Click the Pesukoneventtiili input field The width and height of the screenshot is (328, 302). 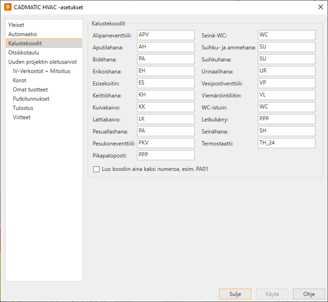pyautogui.click(x=166, y=143)
